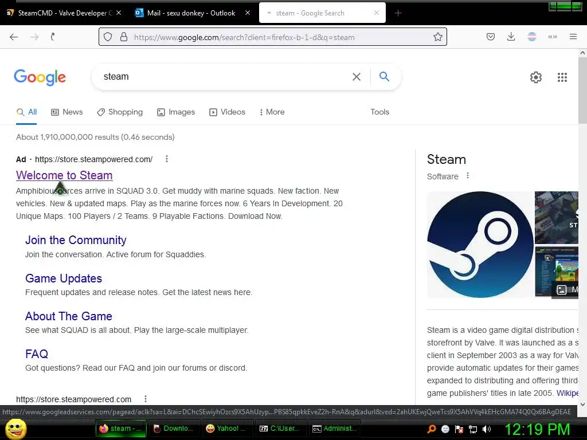Switch to Videos results

pyautogui.click(x=227, y=112)
